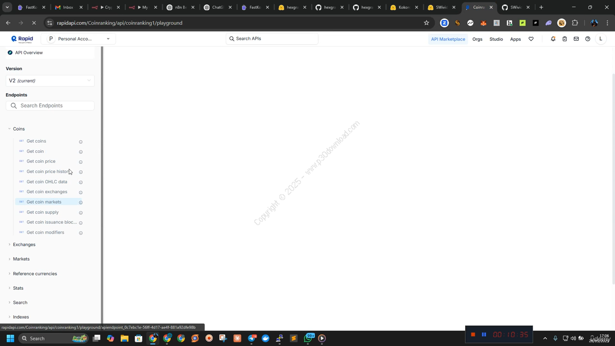615x346 pixels.
Task: Select Get coin issuance blocks endpoint
Action: click(51, 222)
